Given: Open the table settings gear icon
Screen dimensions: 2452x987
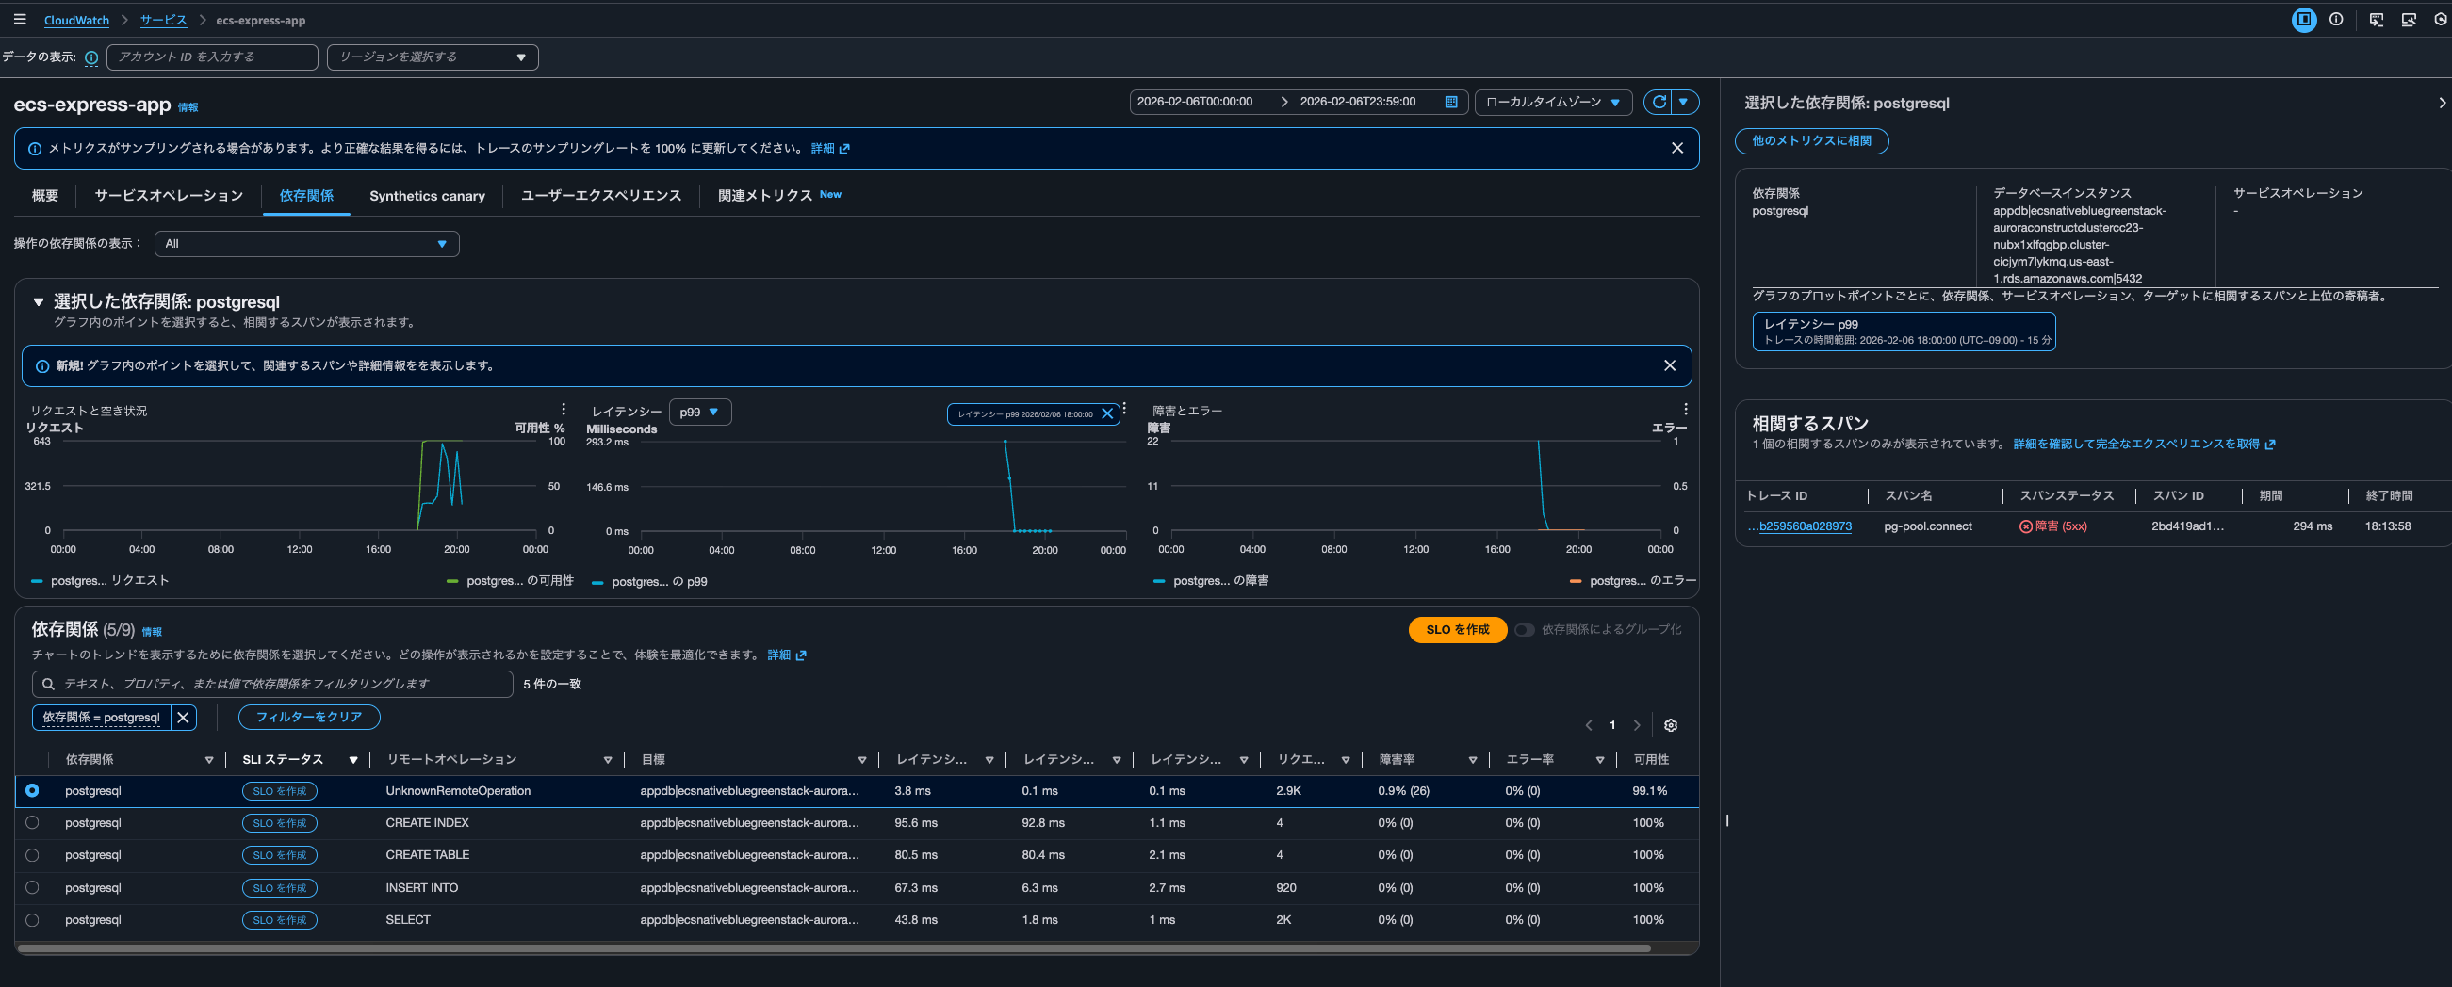Looking at the screenshot, I should [x=1670, y=725].
